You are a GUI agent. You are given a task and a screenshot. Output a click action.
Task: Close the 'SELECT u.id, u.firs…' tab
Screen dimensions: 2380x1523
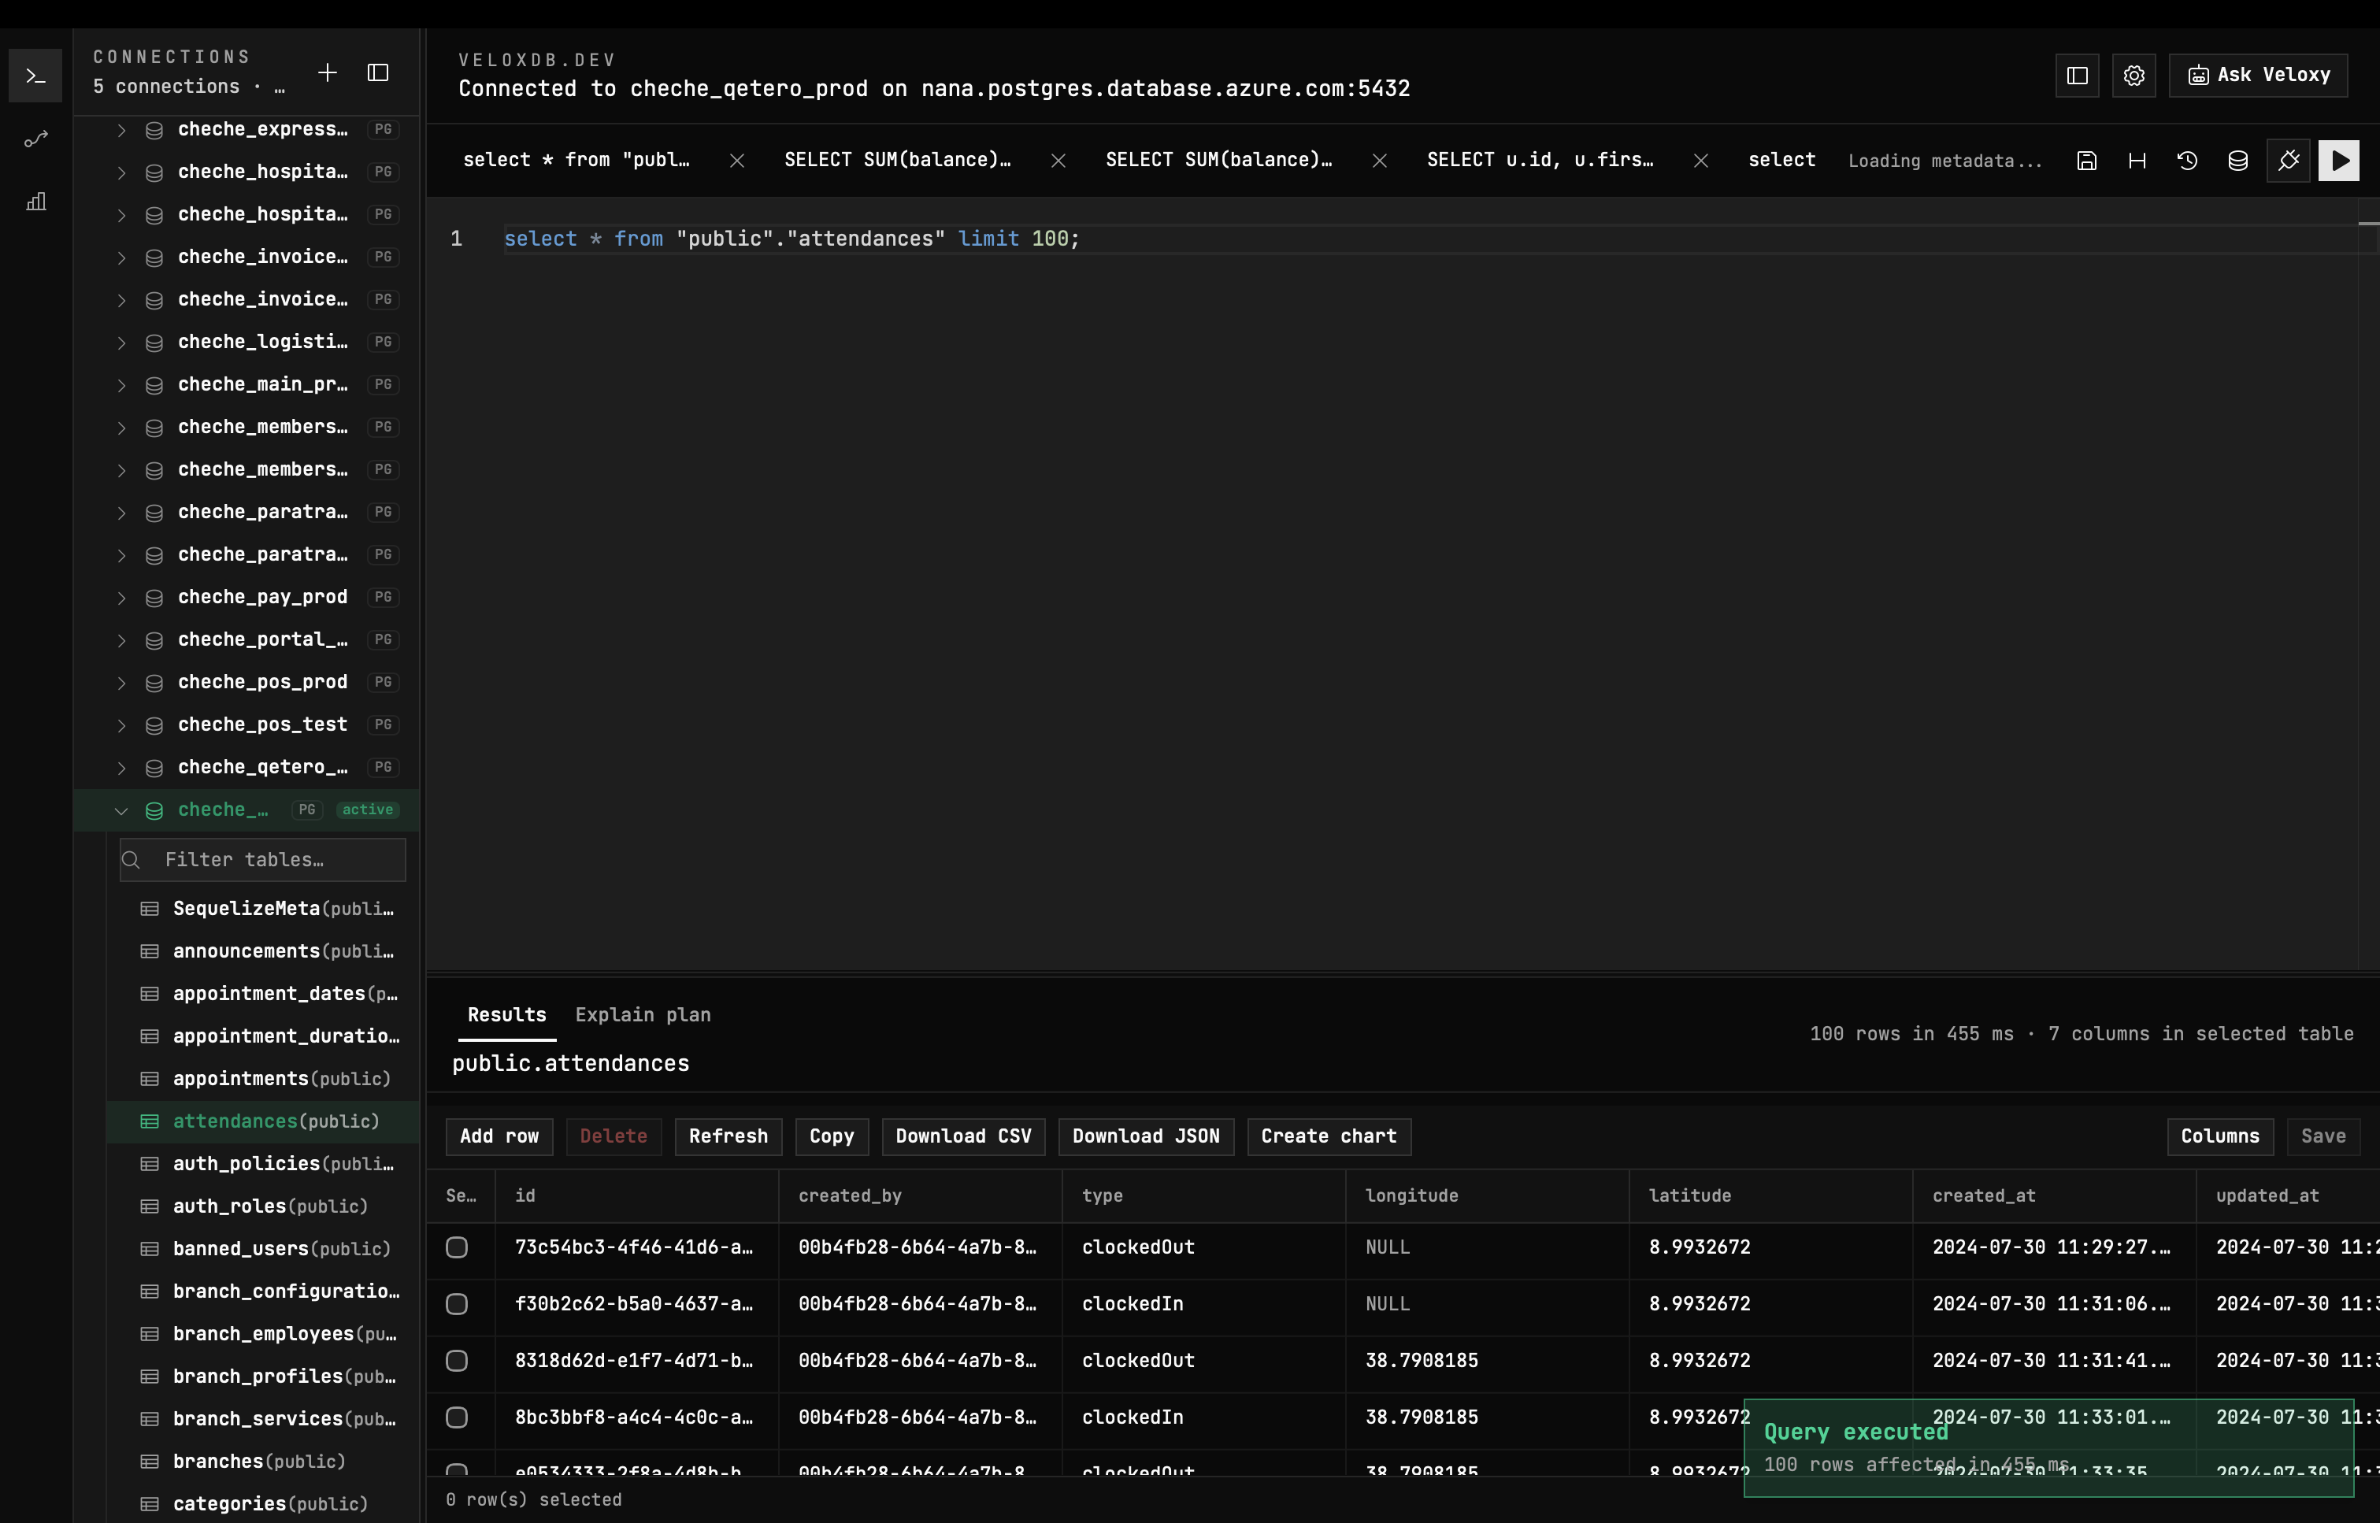tap(1700, 160)
